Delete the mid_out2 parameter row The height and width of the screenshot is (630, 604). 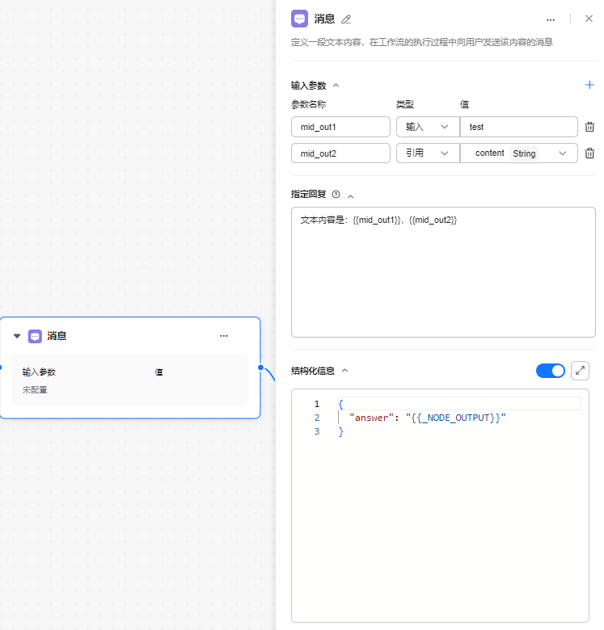point(589,153)
